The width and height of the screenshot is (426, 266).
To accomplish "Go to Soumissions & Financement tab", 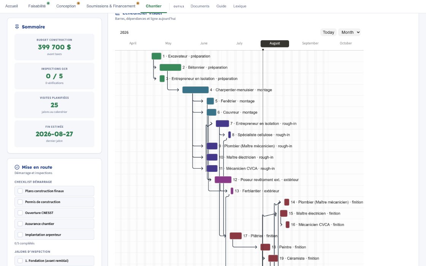I will click(111, 6).
